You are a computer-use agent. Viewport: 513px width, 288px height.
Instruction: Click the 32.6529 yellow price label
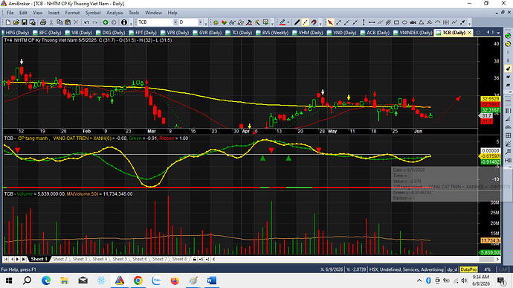[x=490, y=99]
